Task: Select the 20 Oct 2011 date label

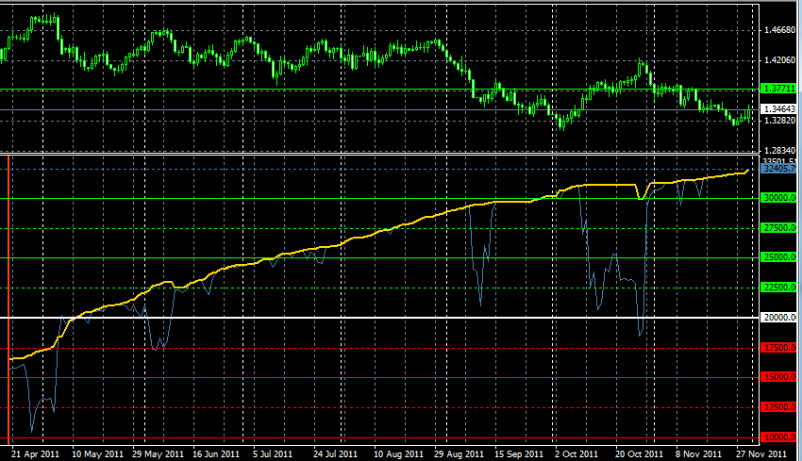Action: click(x=636, y=453)
